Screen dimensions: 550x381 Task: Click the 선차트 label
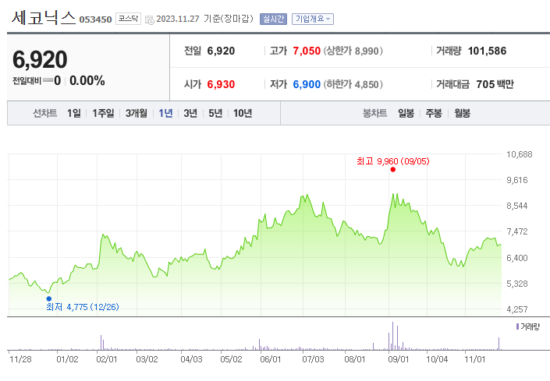pyautogui.click(x=45, y=113)
